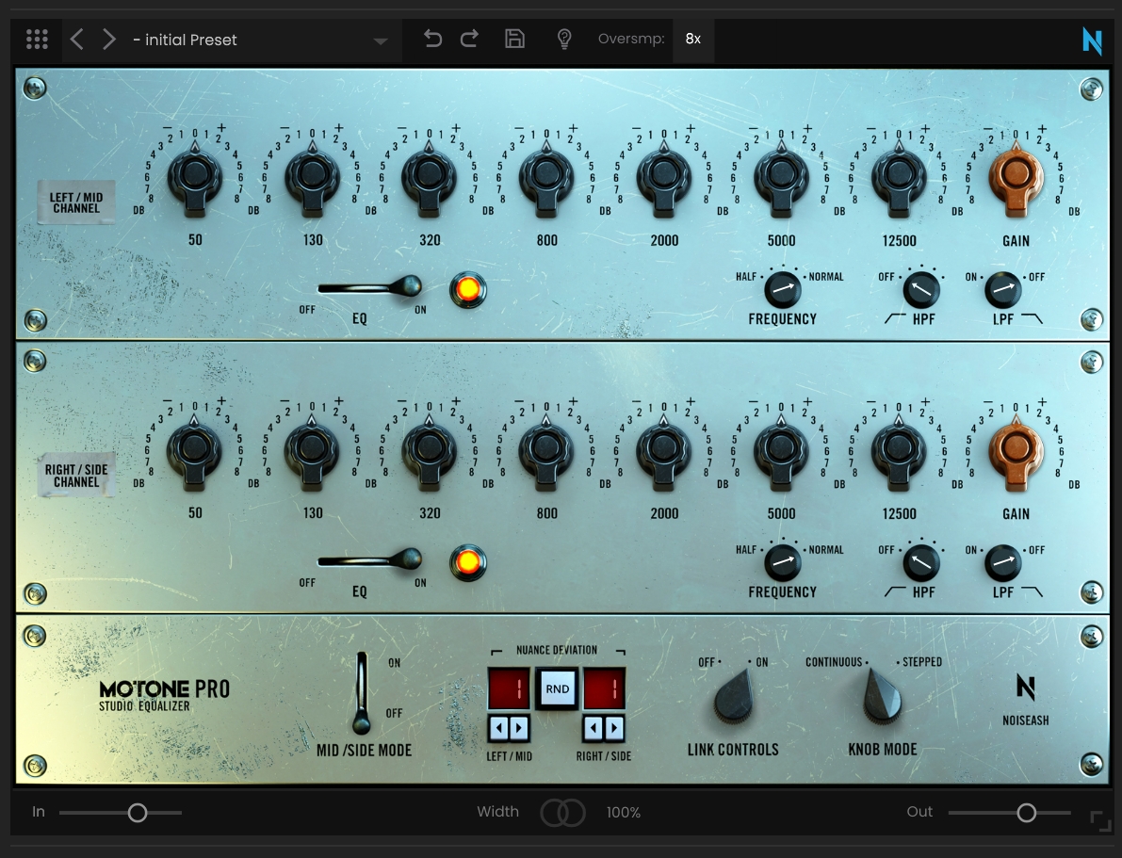
Task: Click the LEFT / MID CHANNEL label plate
Action: coord(76,202)
